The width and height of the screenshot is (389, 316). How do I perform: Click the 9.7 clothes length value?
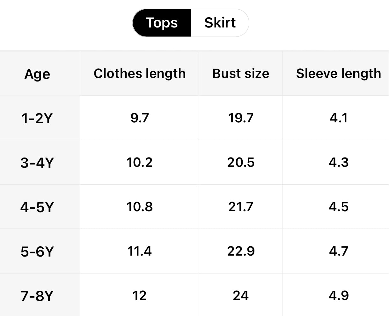tap(139, 118)
